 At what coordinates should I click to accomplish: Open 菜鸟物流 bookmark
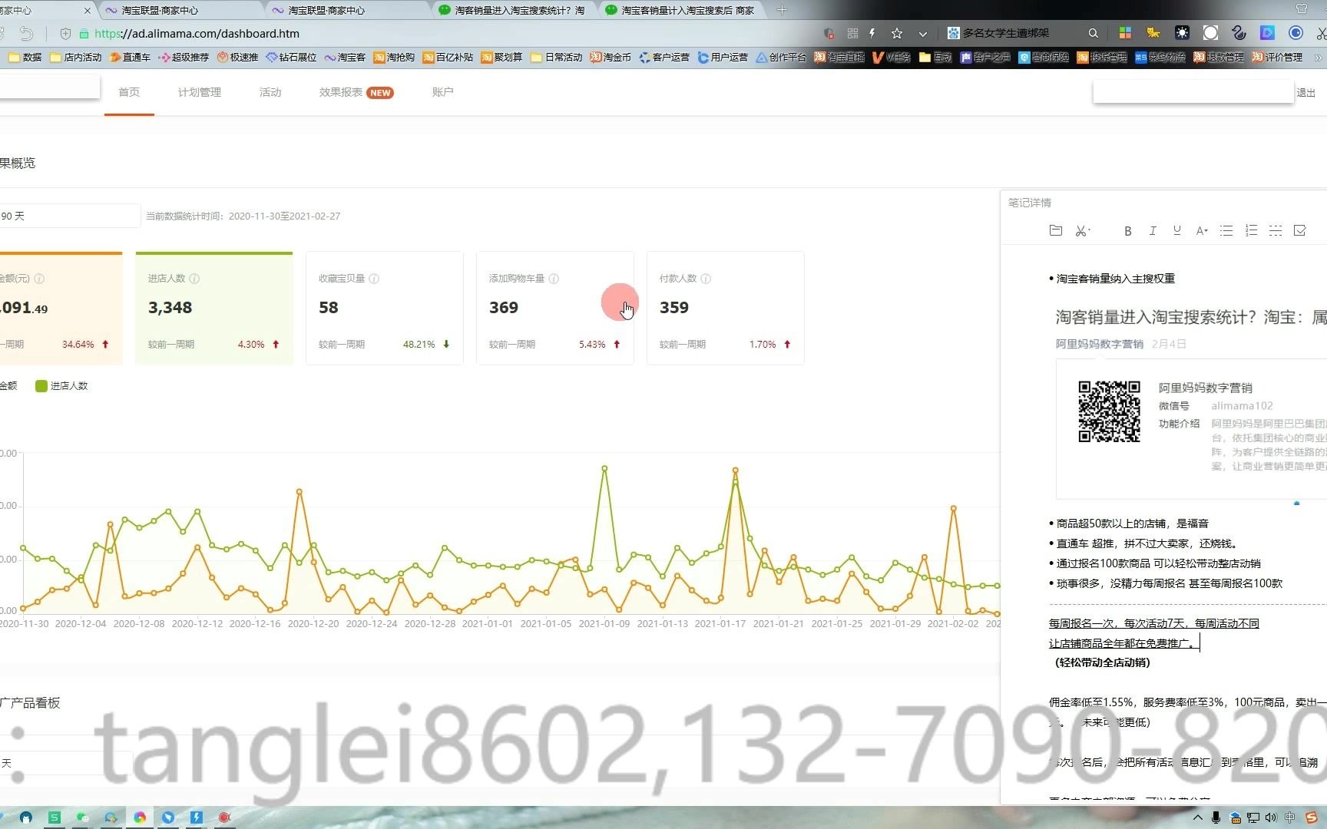(1160, 58)
